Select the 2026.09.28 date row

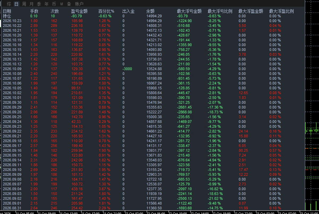[12, 112]
